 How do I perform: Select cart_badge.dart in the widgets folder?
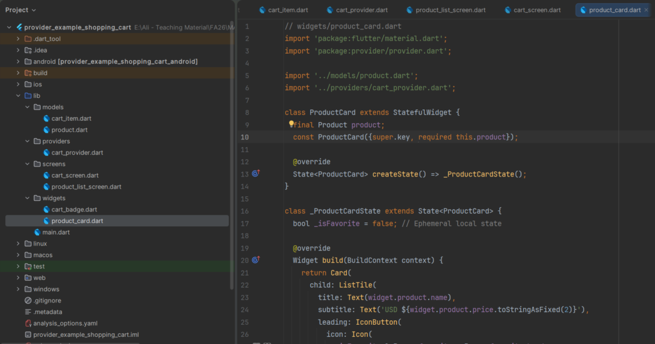74,209
